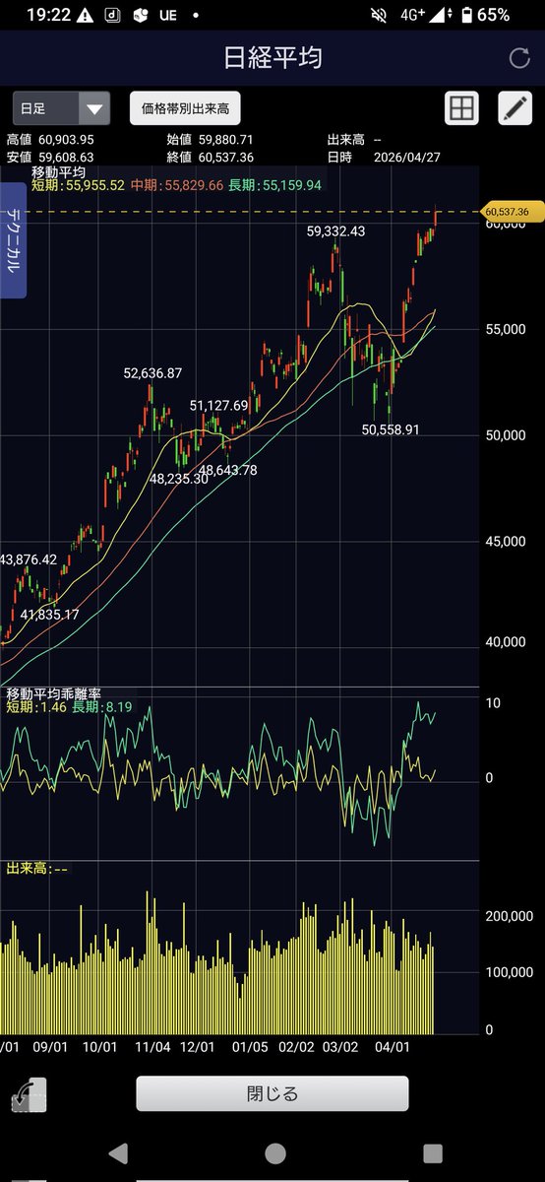Tap the 52,636.87 high label
Screen dimensions: 545x1182
tap(152, 373)
